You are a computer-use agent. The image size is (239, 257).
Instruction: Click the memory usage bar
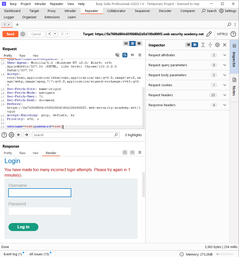(225, 254)
